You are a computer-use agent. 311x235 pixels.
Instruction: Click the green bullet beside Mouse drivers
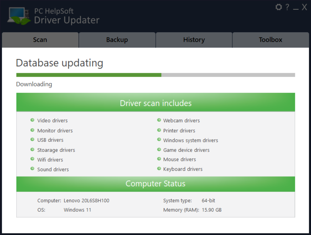click(x=159, y=159)
